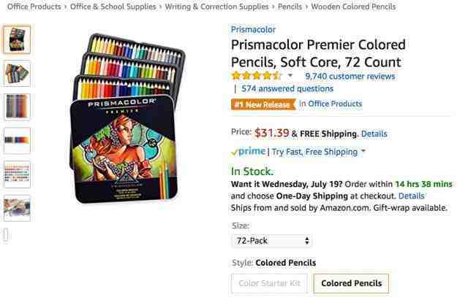Select the Colored Pencils style option
This screenshot has width=468, height=297.
pos(351,283)
